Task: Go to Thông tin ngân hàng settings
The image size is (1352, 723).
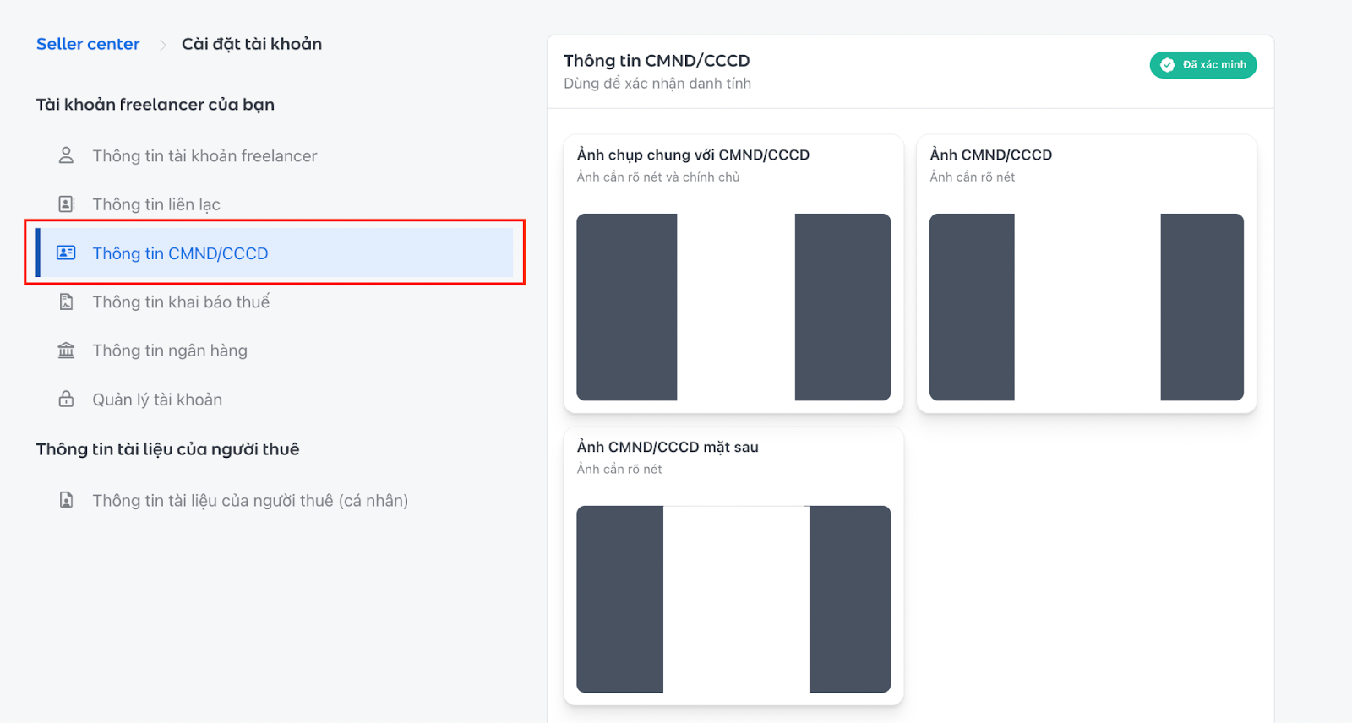Action: [x=170, y=350]
